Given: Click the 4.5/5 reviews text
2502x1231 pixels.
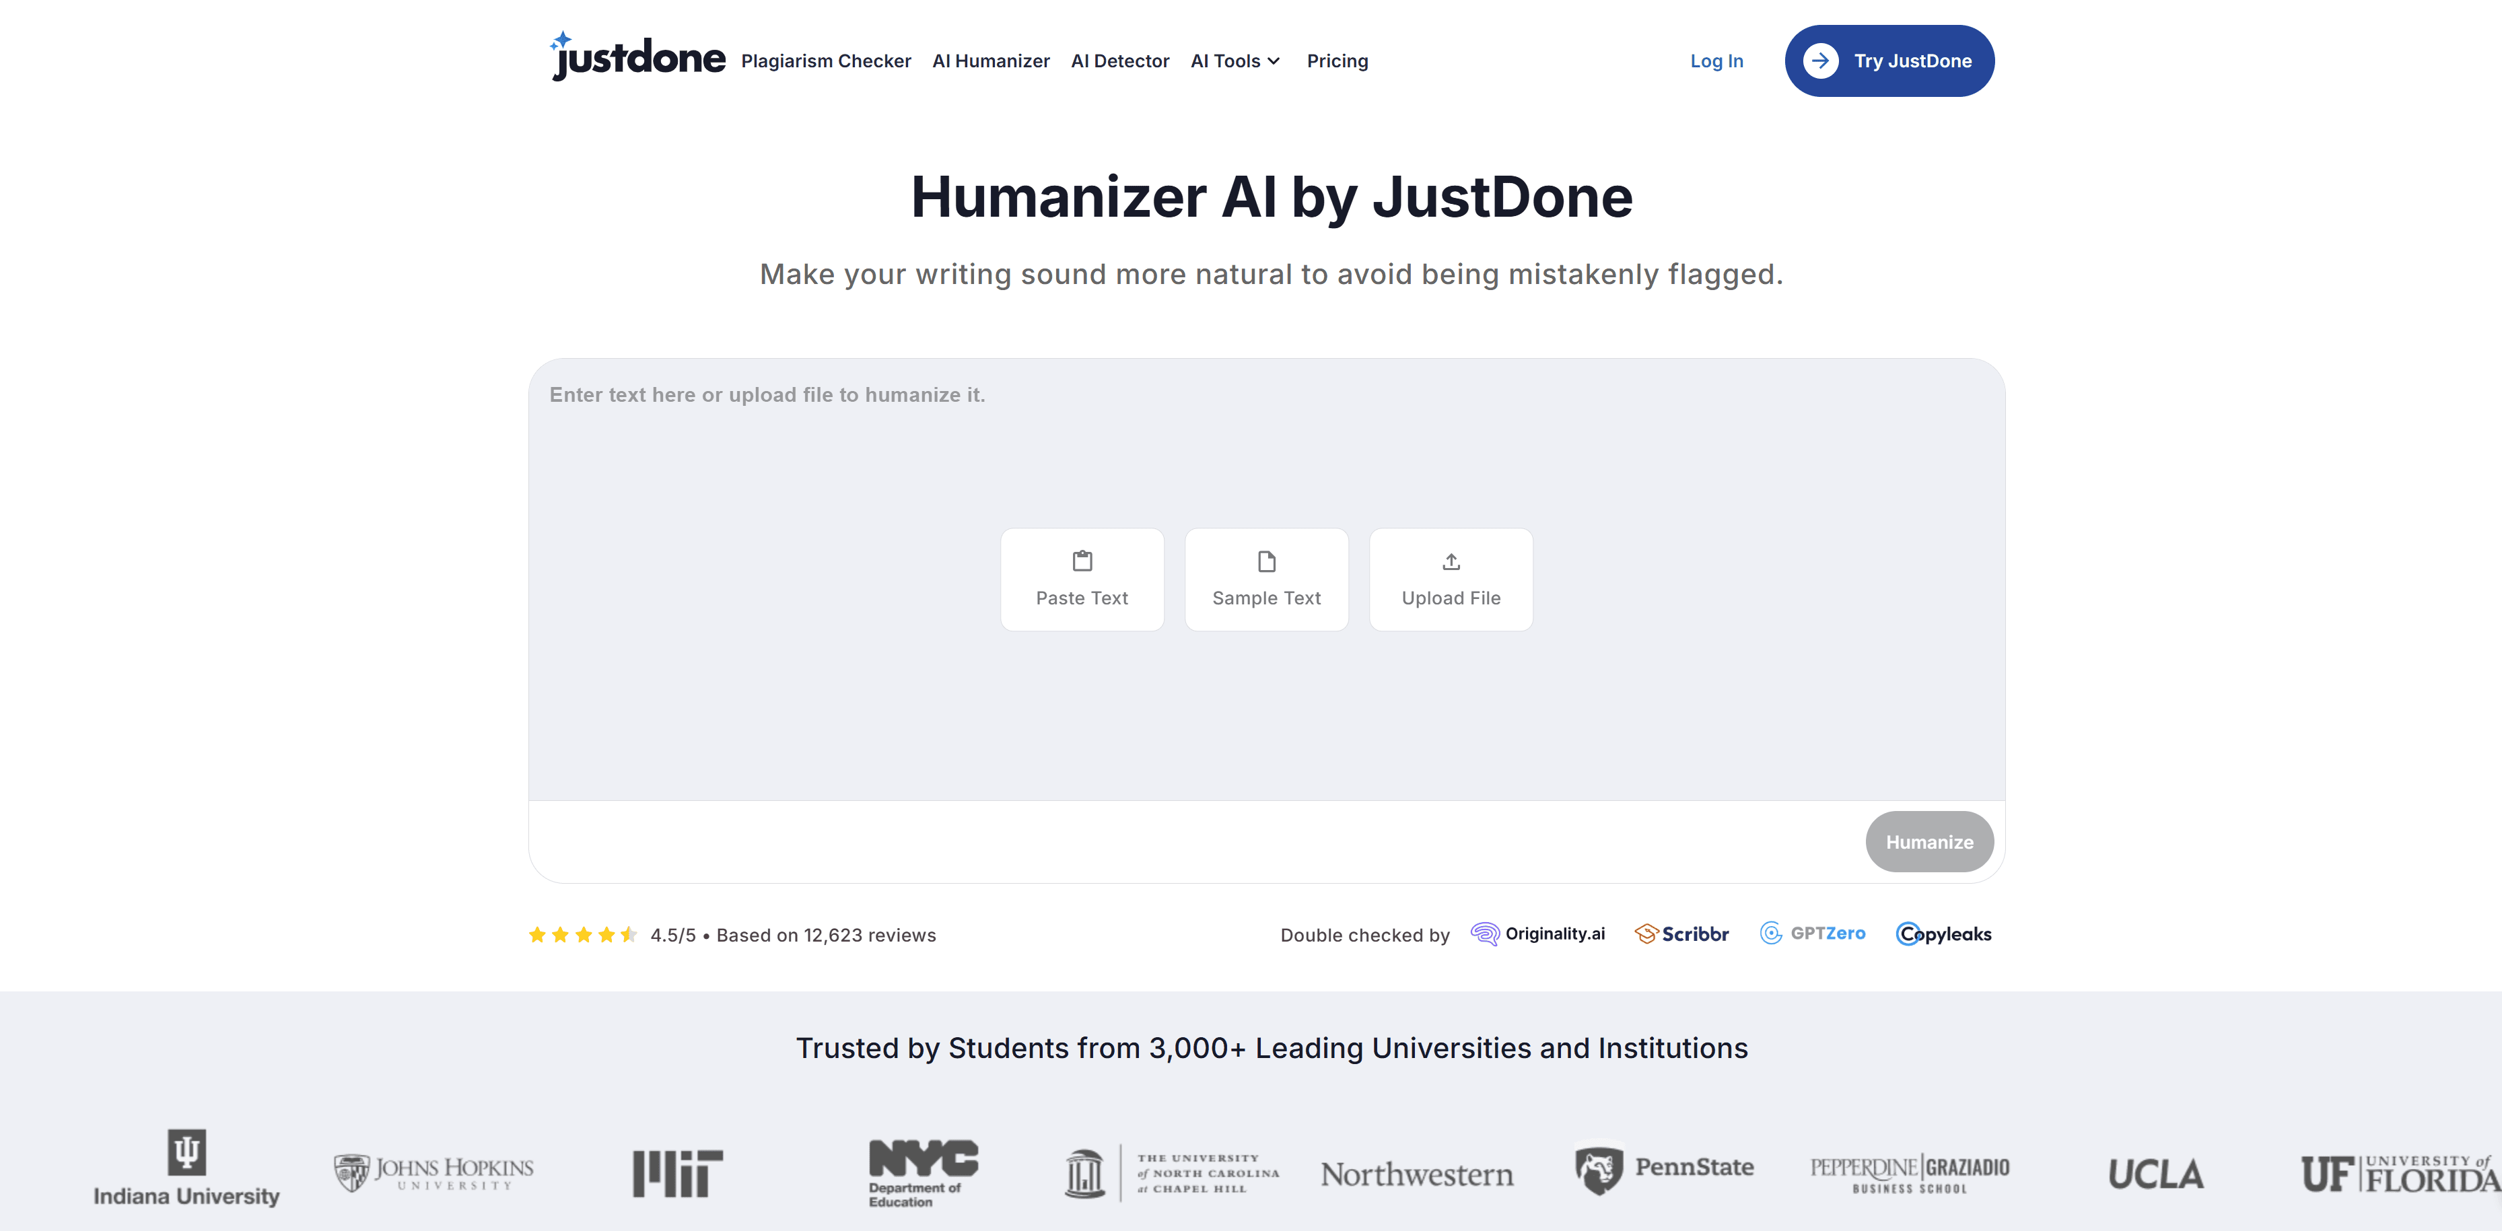Looking at the screenshot, I should coord(792,935).
